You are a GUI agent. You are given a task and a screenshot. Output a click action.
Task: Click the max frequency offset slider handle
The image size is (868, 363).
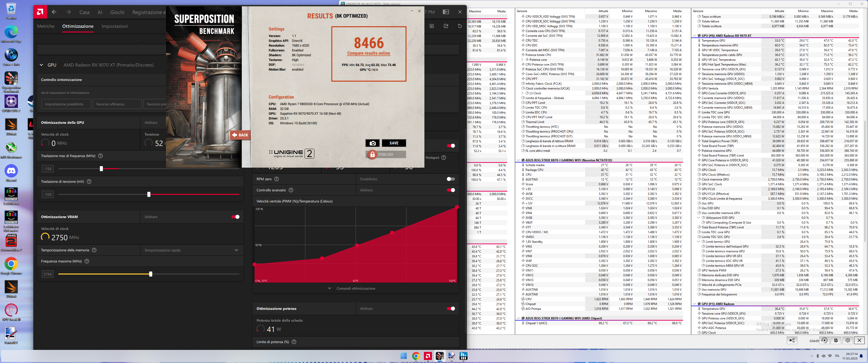[101, 168]
